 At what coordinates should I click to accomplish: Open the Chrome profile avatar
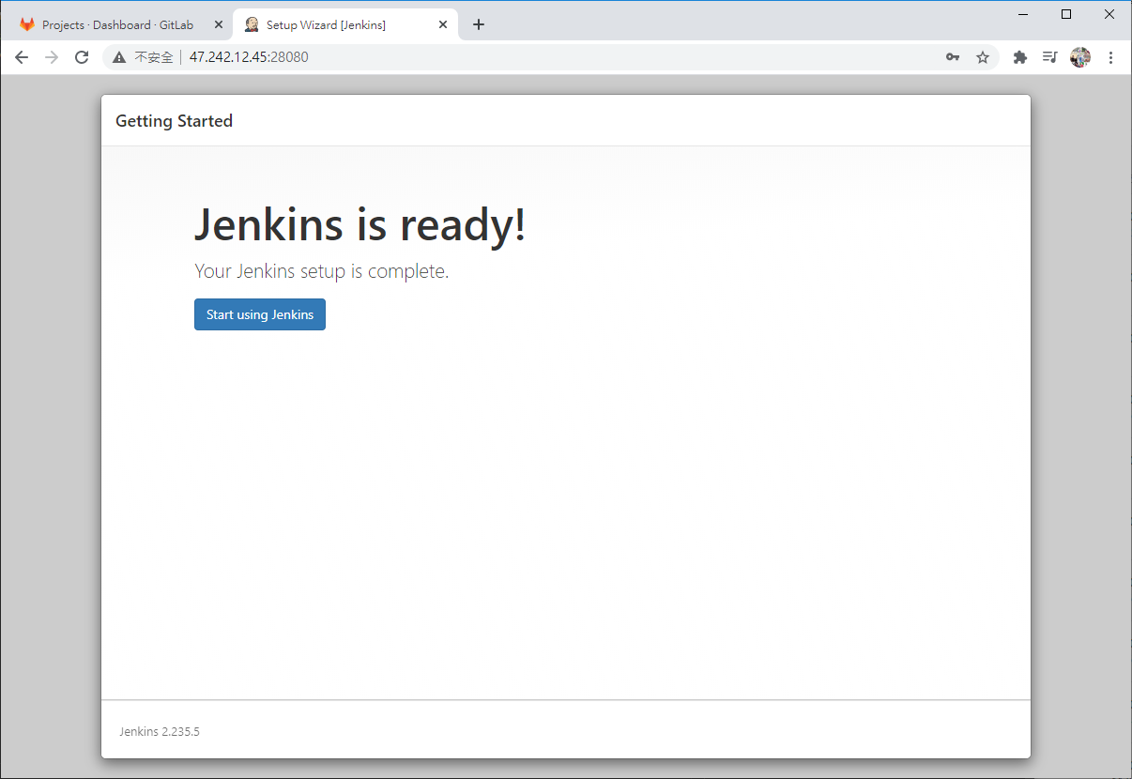click(x=1080, y=57)
